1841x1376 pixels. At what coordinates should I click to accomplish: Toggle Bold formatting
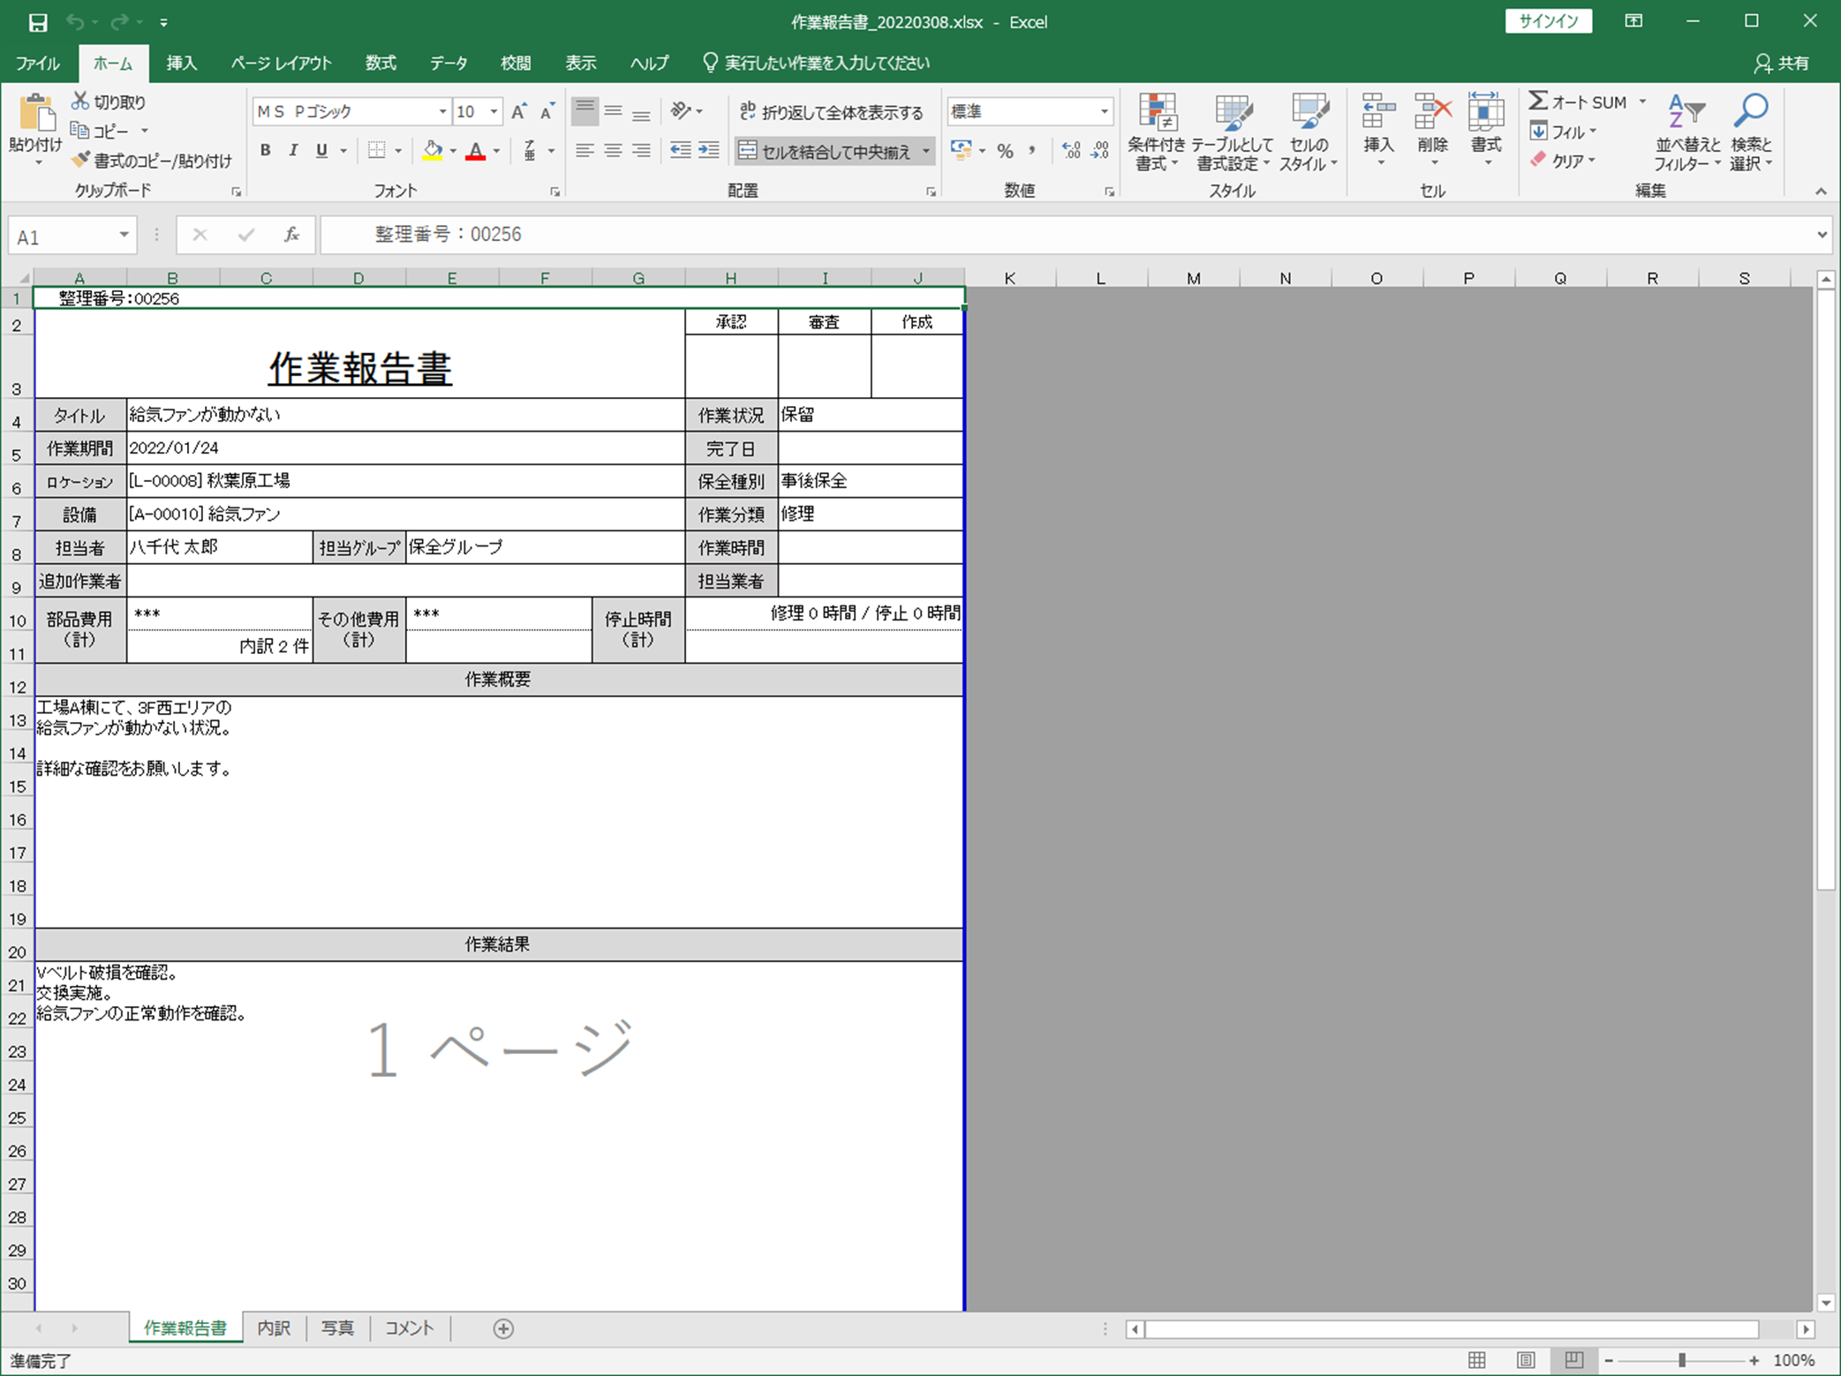coord(265,151)
